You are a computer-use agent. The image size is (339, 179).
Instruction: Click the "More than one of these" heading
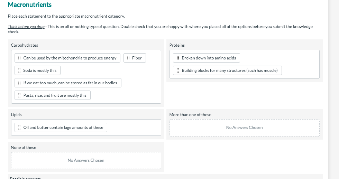190,115
